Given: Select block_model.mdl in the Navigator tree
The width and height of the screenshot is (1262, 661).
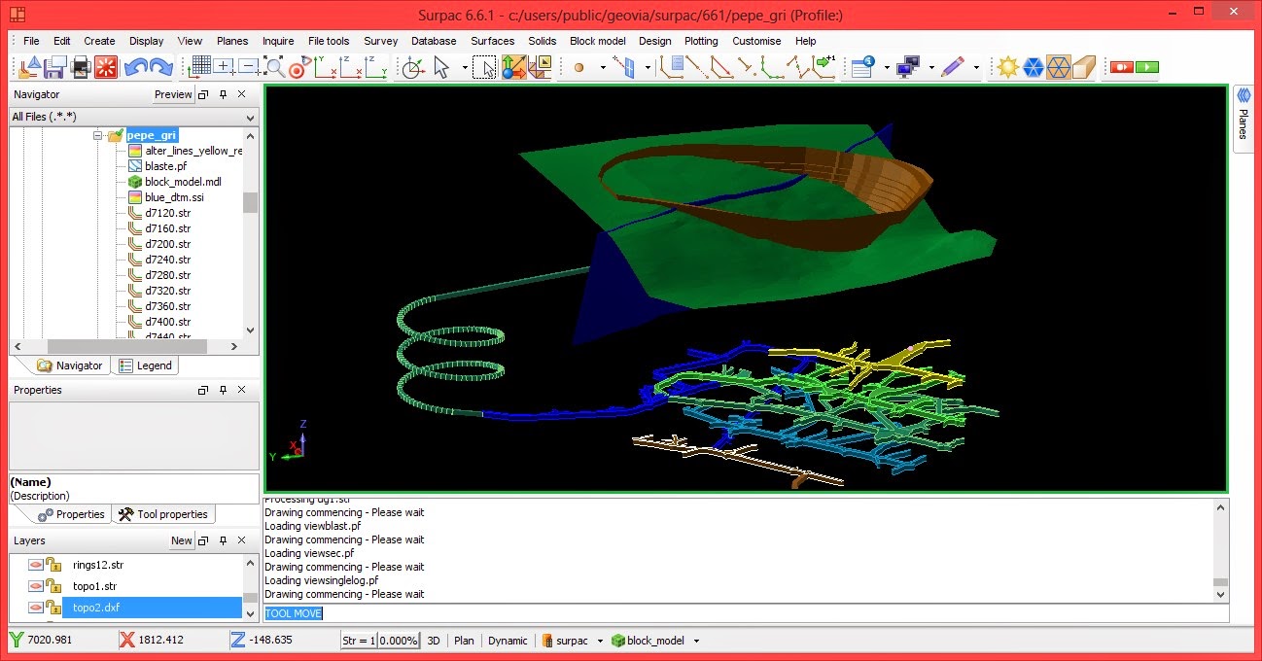Looking at the screenshot, I should coord(182,182).
